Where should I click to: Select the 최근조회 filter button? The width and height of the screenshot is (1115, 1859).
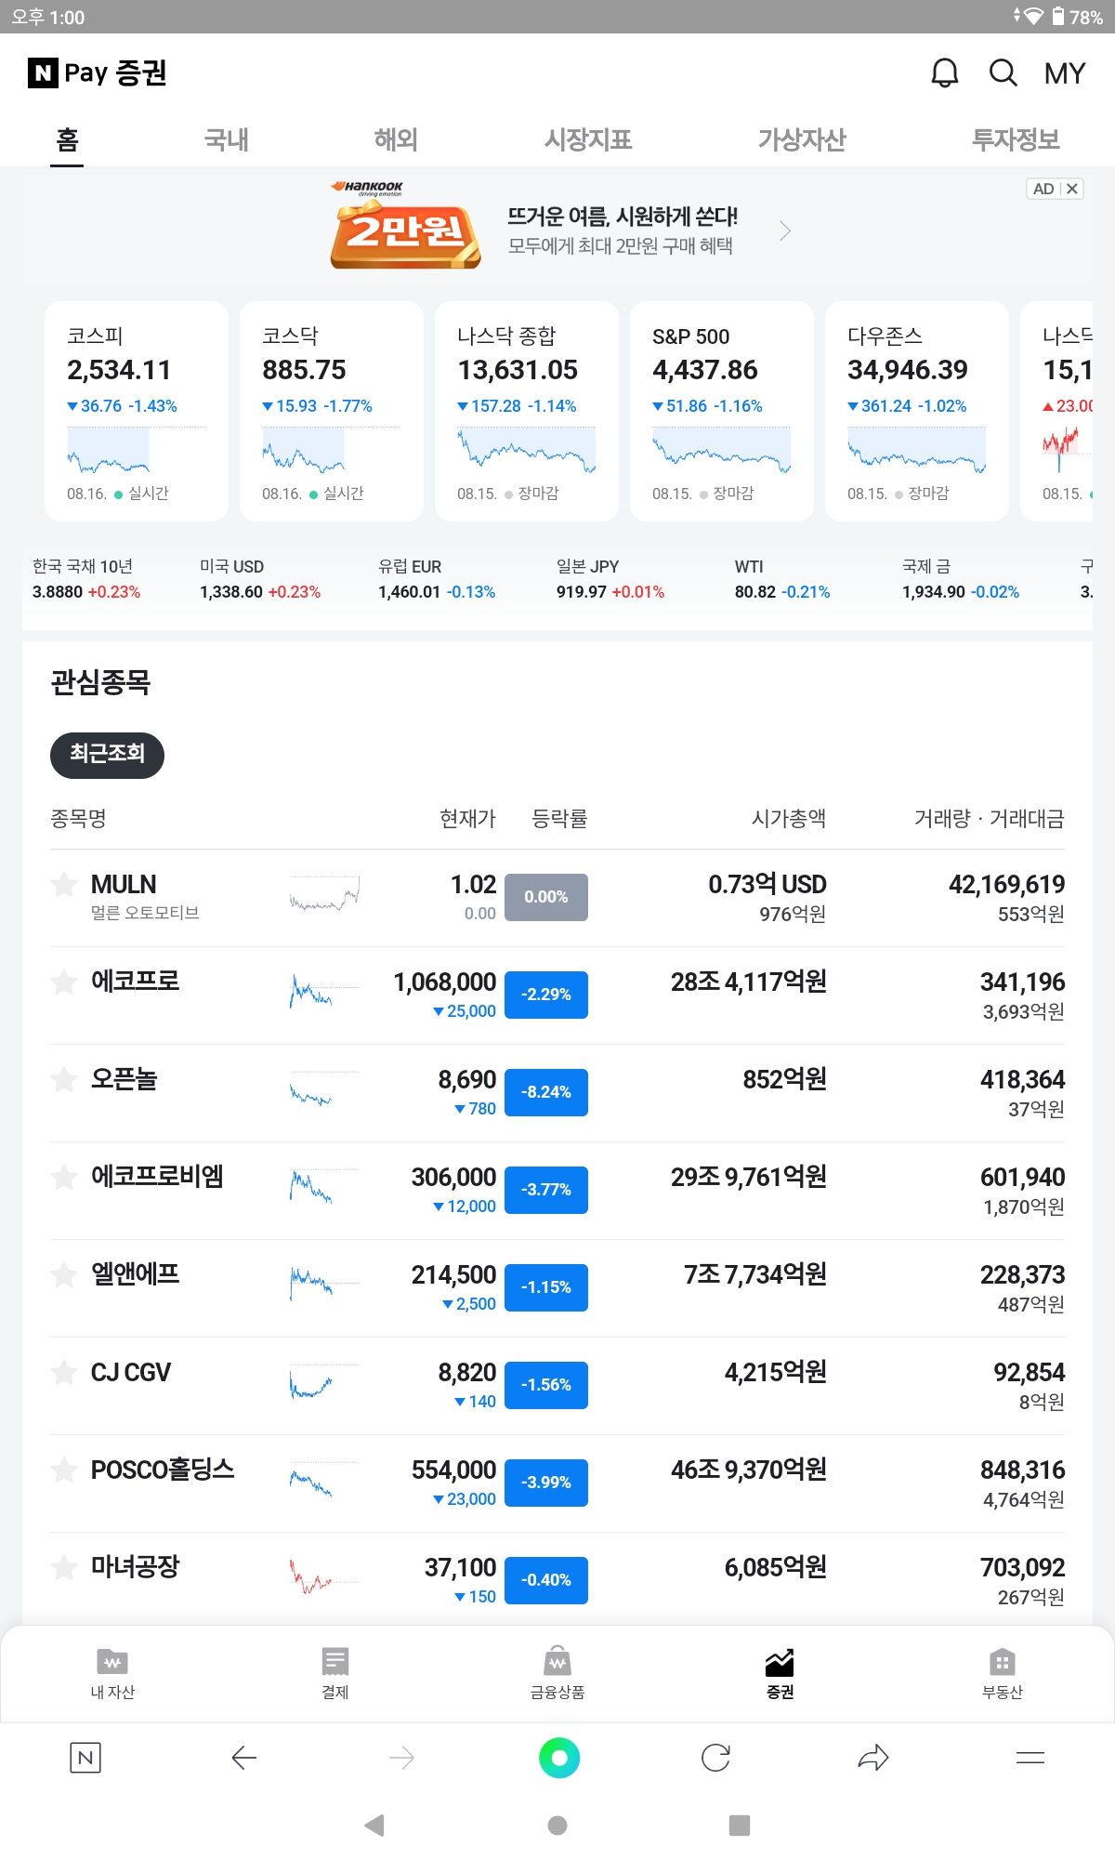[x=107, y=754]
